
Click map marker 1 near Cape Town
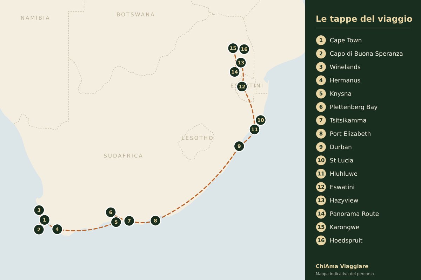pos(44,220)
